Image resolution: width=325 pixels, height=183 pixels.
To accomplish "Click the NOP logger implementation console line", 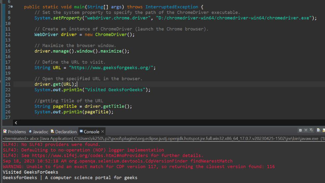I will coord(83,150).
